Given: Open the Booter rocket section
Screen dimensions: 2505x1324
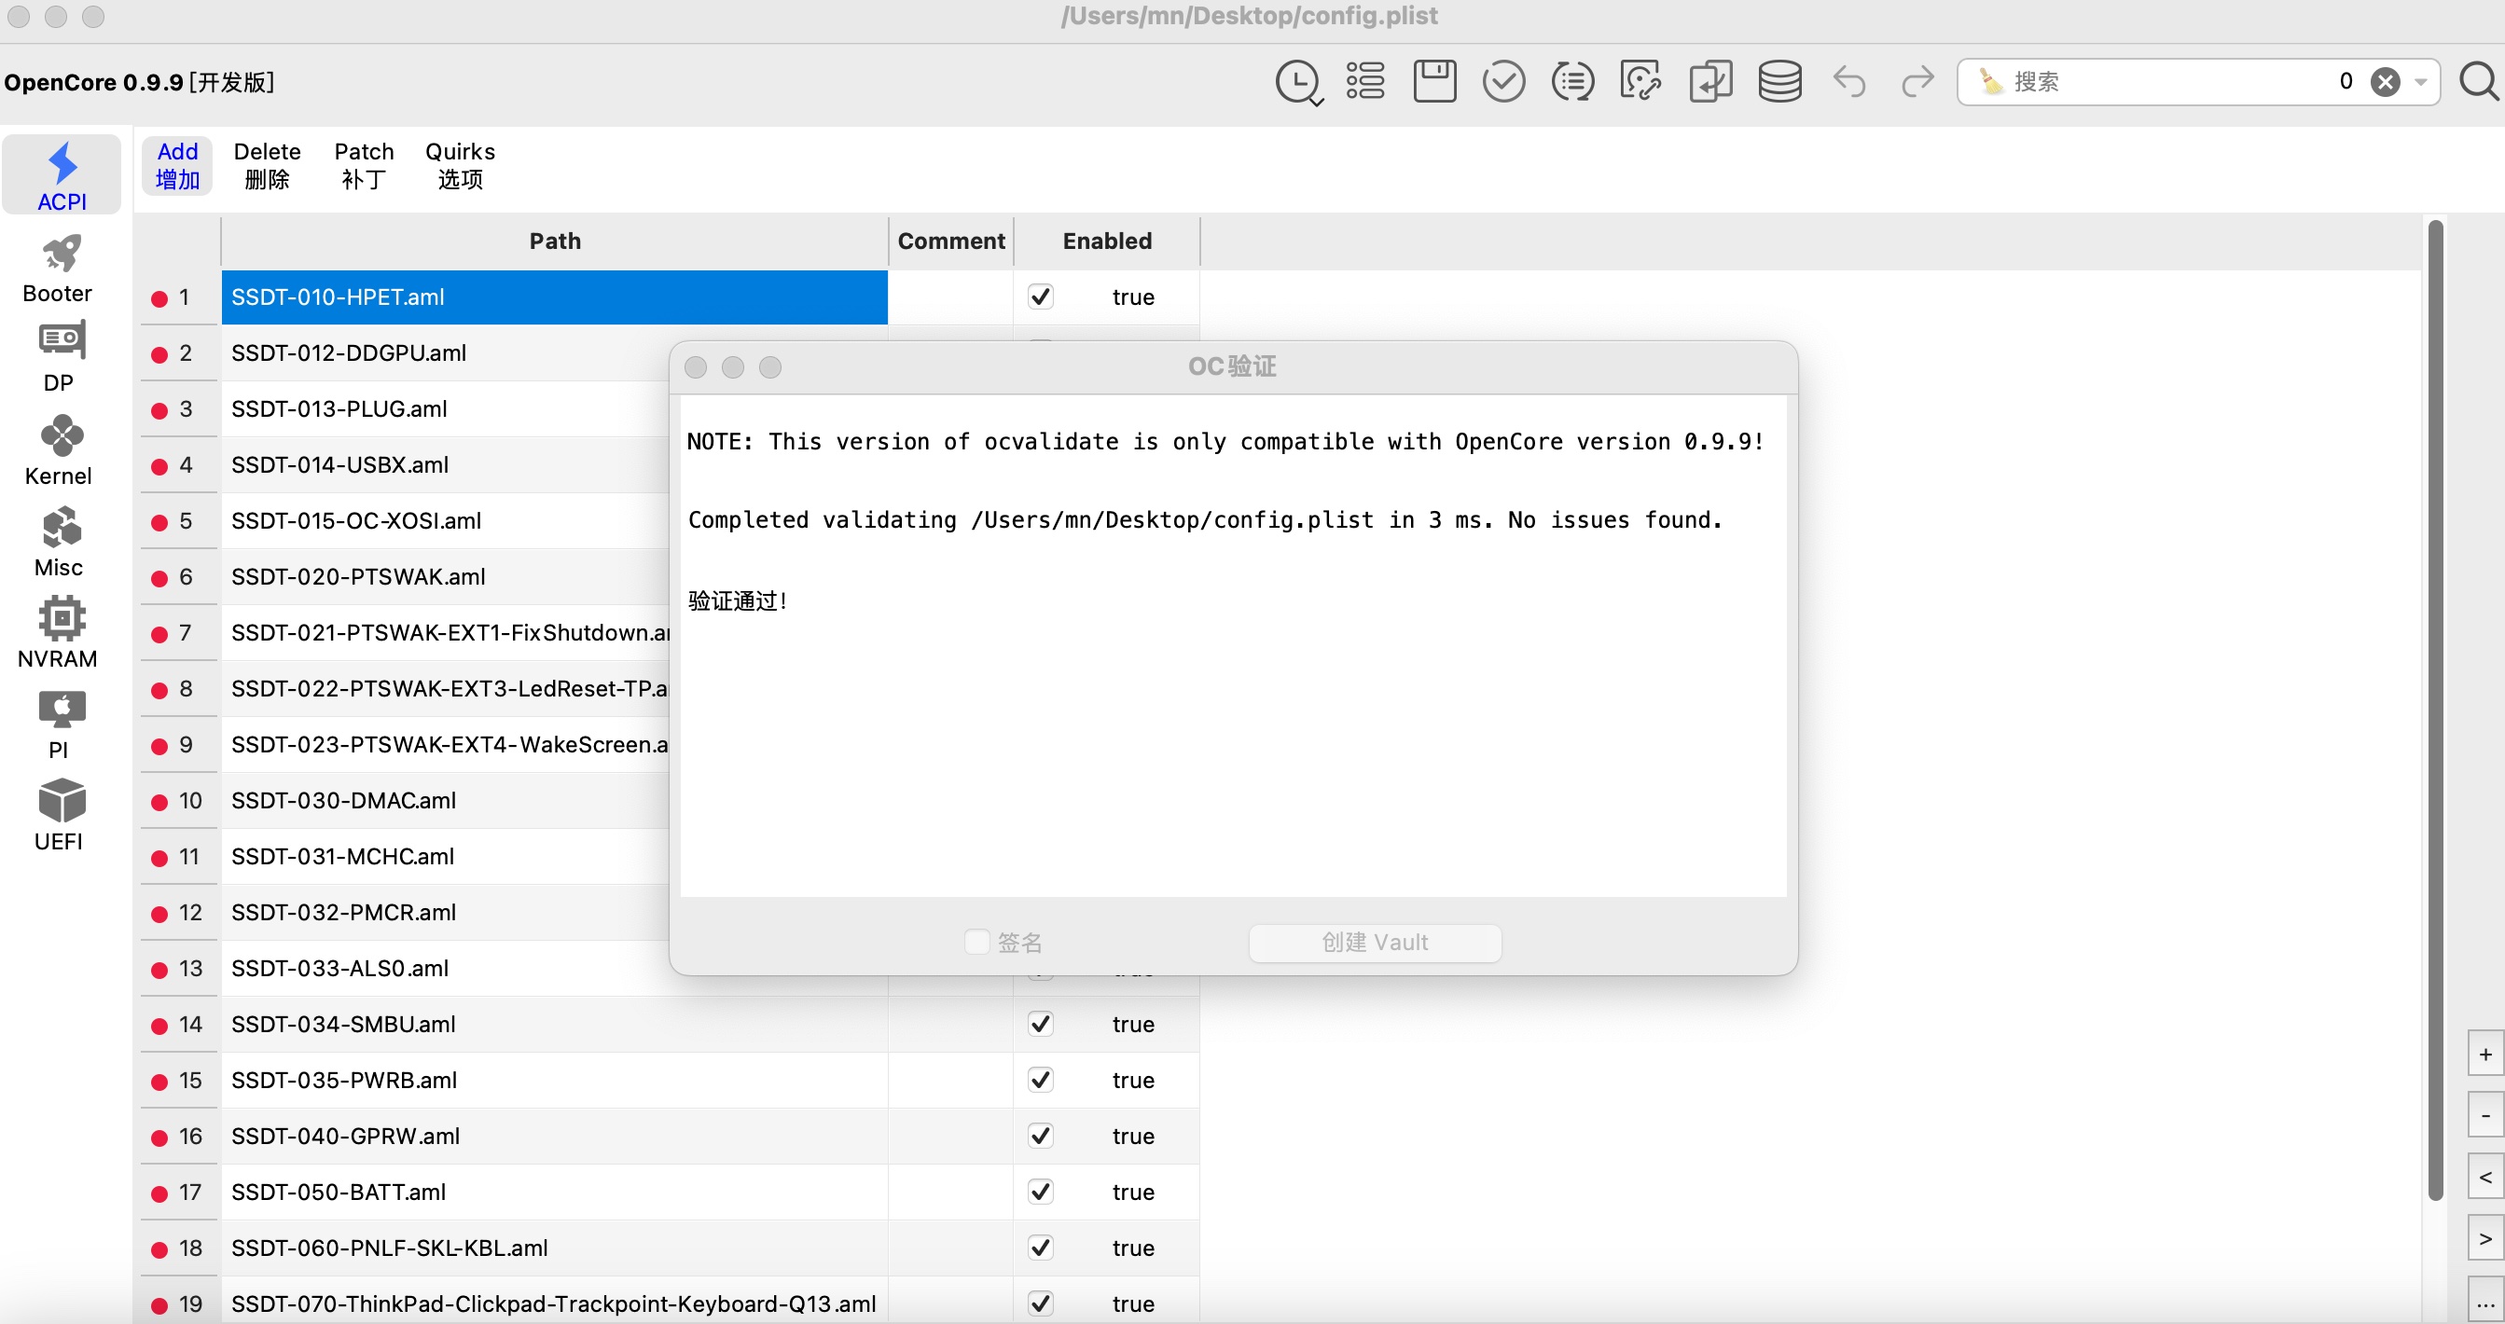Looking at the screenshot, I should 59,269.
